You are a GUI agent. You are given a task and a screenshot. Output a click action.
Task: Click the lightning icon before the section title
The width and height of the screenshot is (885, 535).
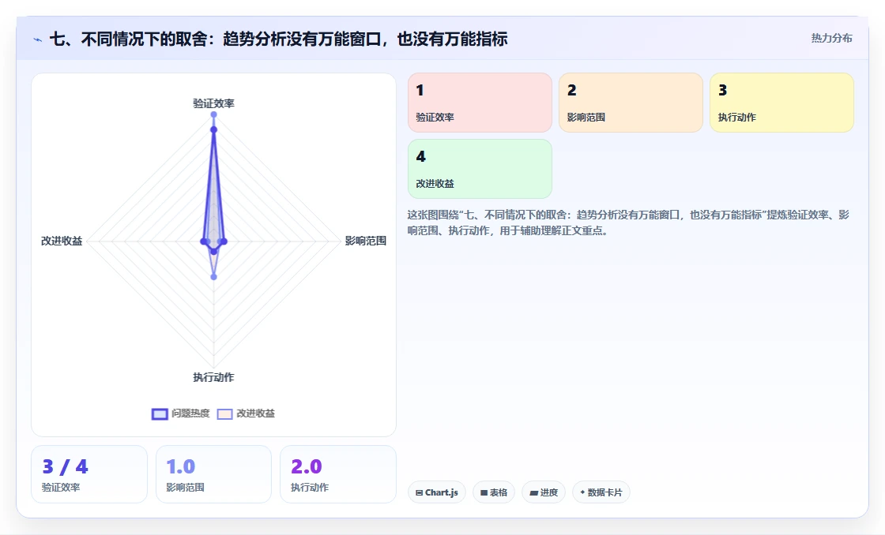click(37, 39)
